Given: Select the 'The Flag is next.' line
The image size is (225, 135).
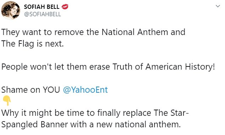Looking at the screenshot, I should [32, 43].
